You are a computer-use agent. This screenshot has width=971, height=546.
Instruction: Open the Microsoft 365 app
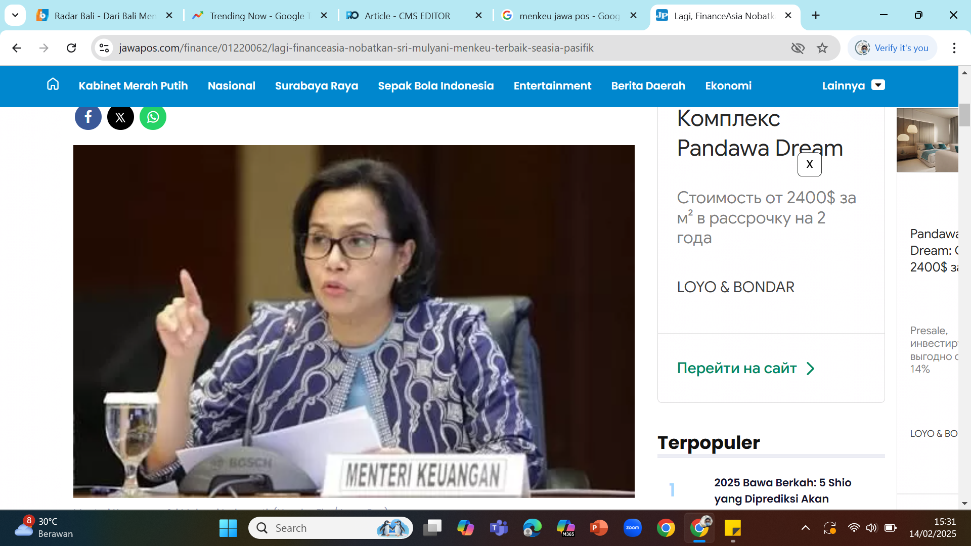[565, 528]
